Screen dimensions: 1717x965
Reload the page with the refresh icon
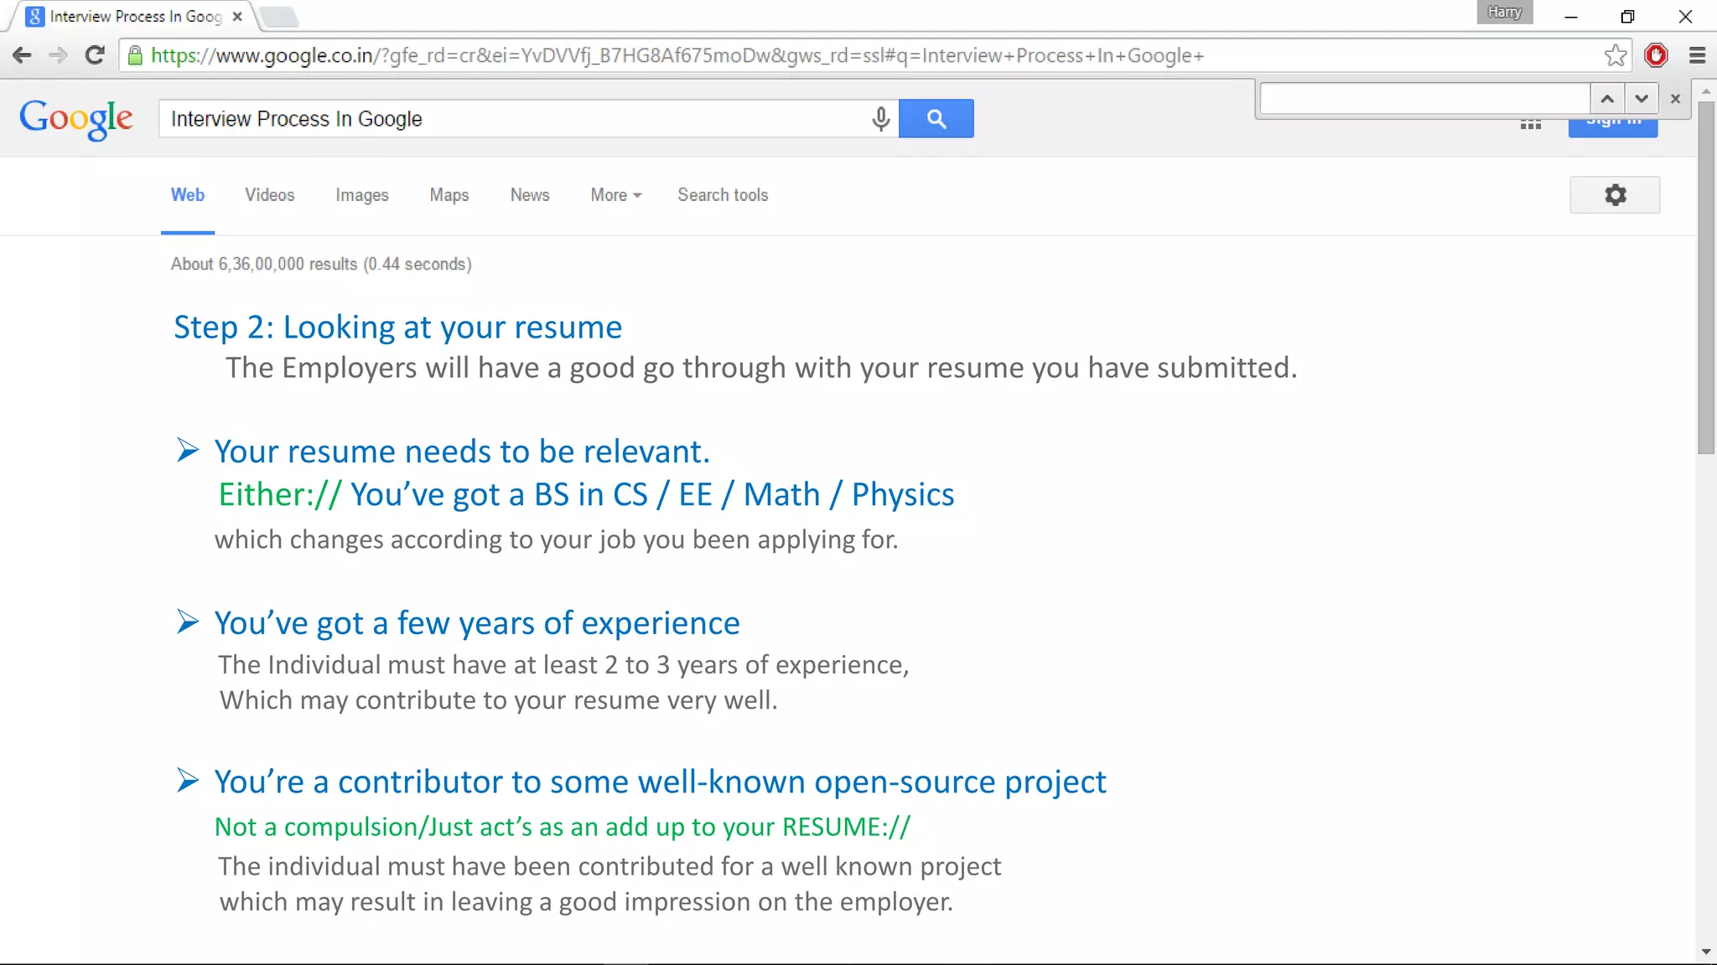click(x=95, y=55)
